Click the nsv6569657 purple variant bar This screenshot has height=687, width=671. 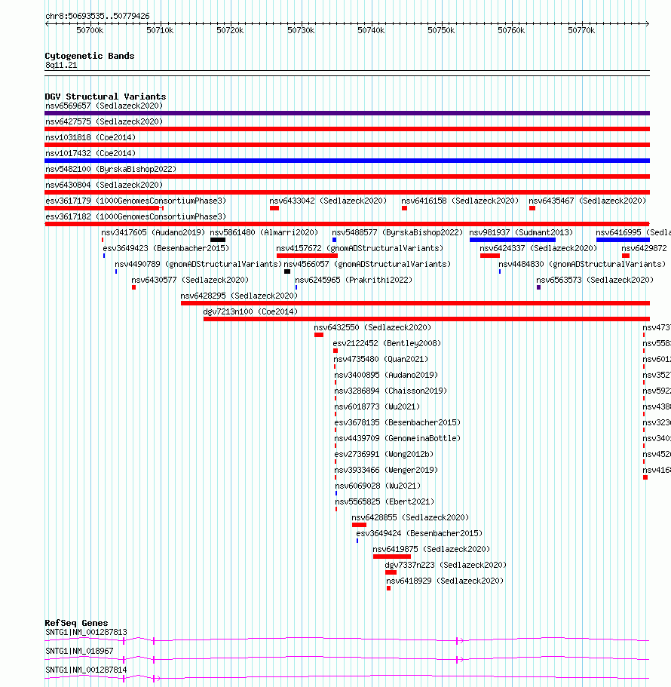[x=347, y=113]
